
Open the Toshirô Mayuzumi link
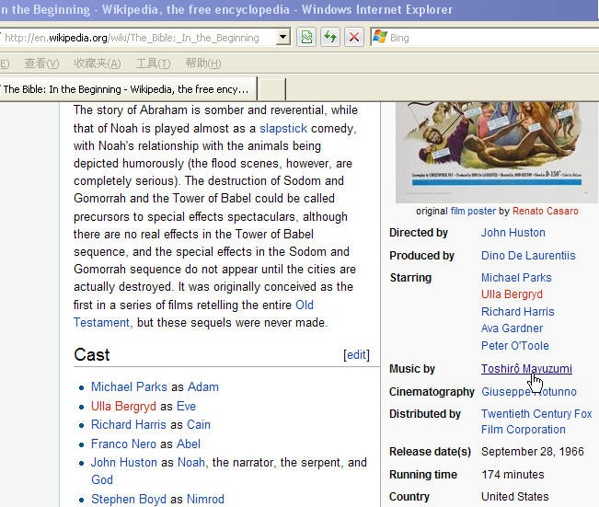coord(526,369)
